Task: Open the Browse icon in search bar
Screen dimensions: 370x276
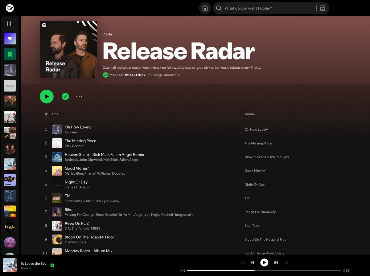Action: pos(323,8)
